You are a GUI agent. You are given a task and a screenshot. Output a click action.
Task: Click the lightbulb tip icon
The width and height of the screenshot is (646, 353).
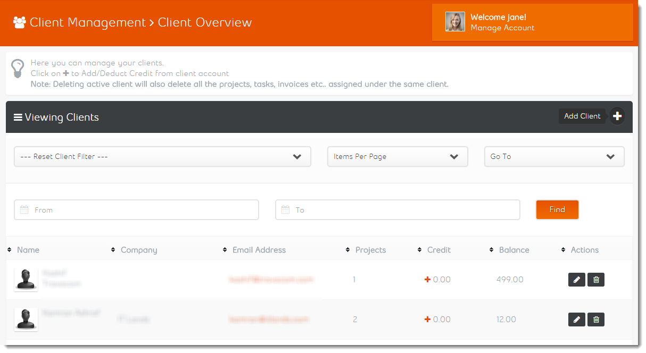tap(18, 69)
